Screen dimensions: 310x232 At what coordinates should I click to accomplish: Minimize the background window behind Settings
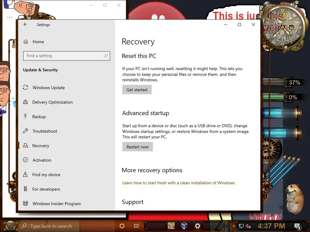(x=91, y=5)
